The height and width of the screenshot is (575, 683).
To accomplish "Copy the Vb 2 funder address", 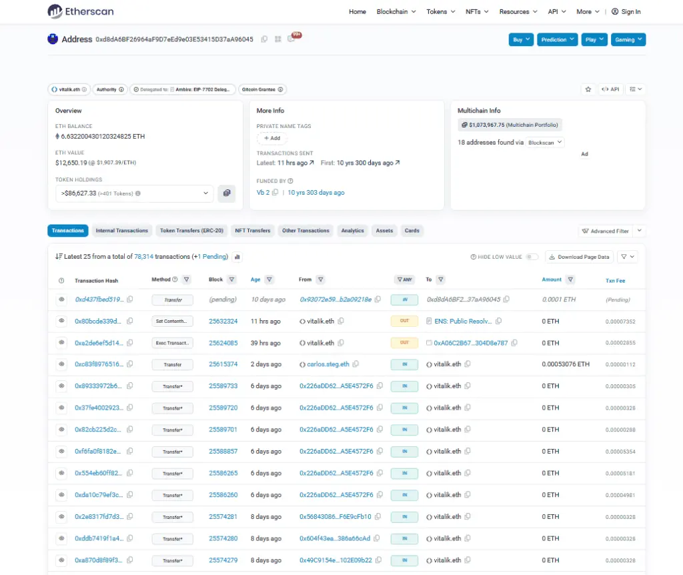I will tap(275, 193).
